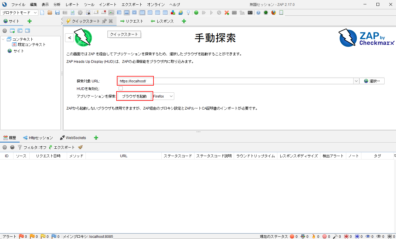The width and height of the screenshot is (396, 239).
Task: Toggle the Expand Sites tab layout button
Action: (x=119, y=13)
